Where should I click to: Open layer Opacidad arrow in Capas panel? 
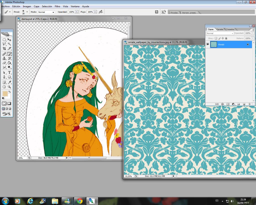pyautogui.click(x=253, y=33)
